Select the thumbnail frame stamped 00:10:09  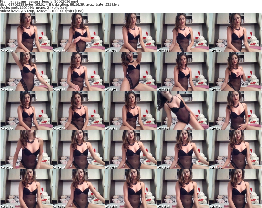[x=26, y=150]
